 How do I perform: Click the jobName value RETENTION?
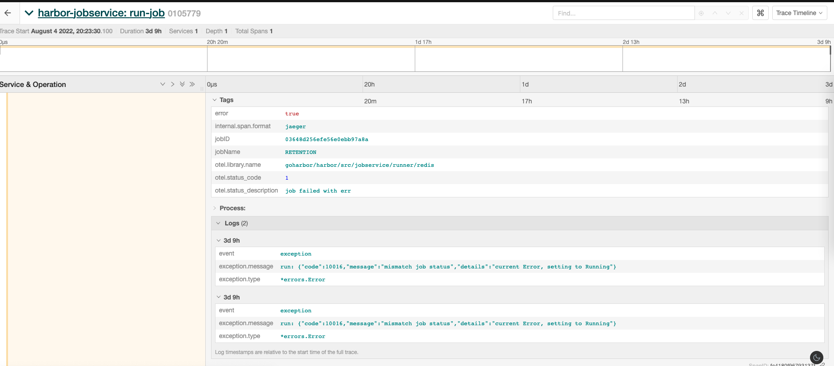(301, 153)
